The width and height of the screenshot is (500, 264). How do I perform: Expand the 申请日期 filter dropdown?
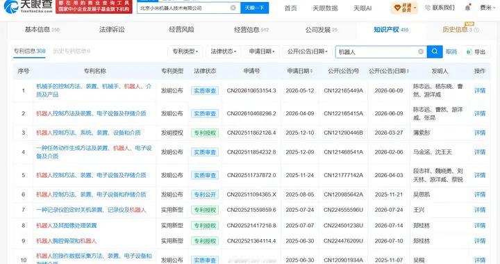coord(262,51)
